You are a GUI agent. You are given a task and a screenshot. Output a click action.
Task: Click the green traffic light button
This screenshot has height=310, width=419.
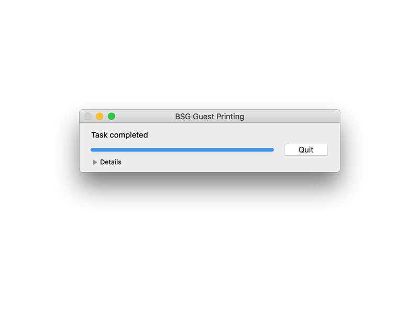(112, 117)
